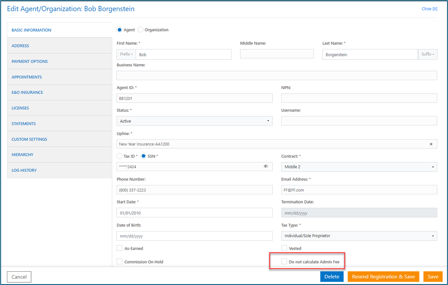Switch to E&O Insurance tab
448x285 pixels.
[x=59, y=92]
